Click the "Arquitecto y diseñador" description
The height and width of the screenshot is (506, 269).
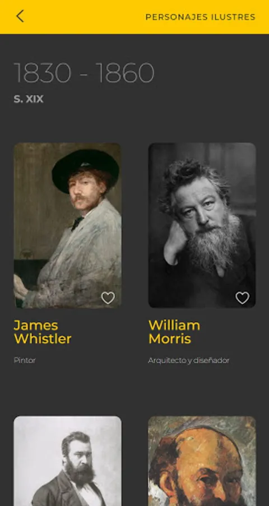(188, 360)
